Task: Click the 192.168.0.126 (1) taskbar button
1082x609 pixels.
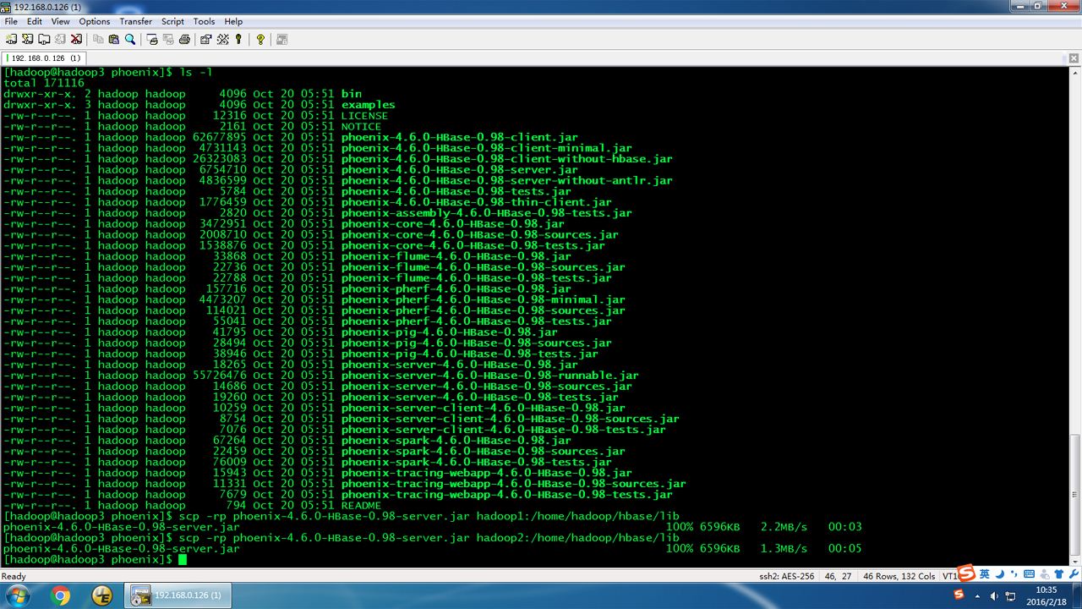Action: click(x=179, y=595)
